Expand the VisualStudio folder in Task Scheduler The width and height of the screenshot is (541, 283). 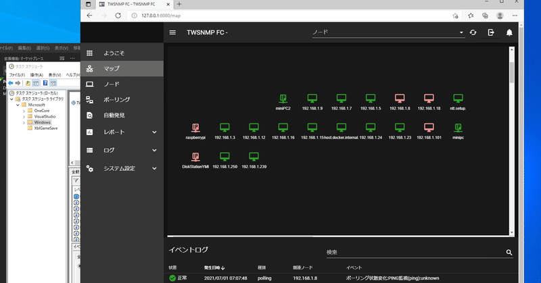click(24, 117)
